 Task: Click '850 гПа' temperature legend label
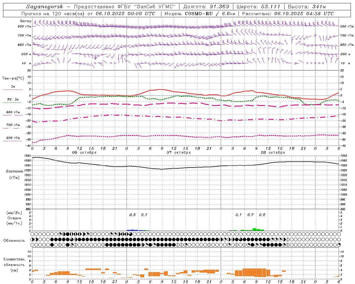[x=13, y=112]
